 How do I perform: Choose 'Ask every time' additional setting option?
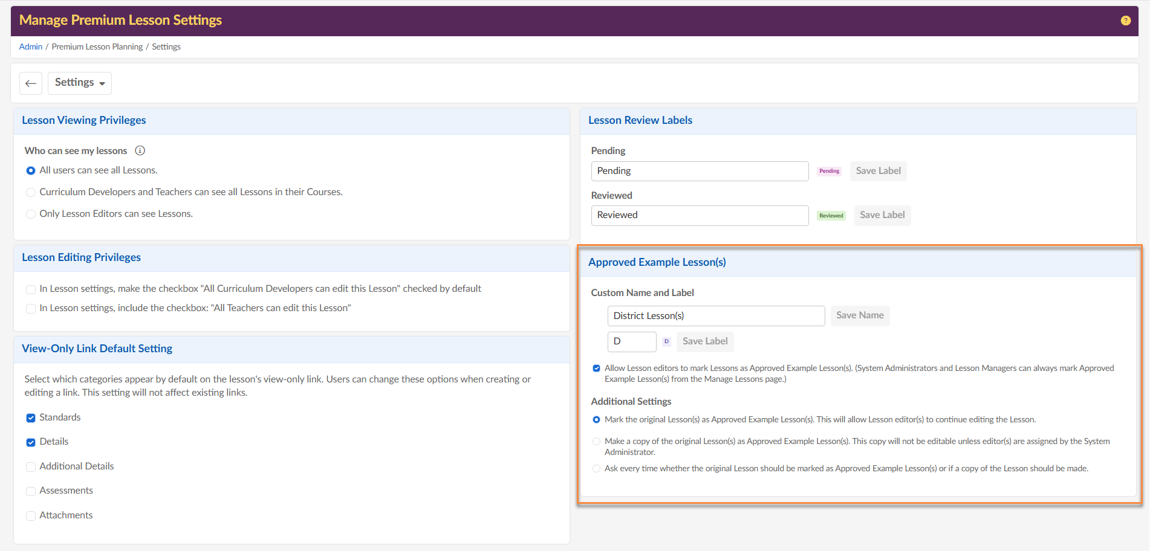[x=596, y=469]
